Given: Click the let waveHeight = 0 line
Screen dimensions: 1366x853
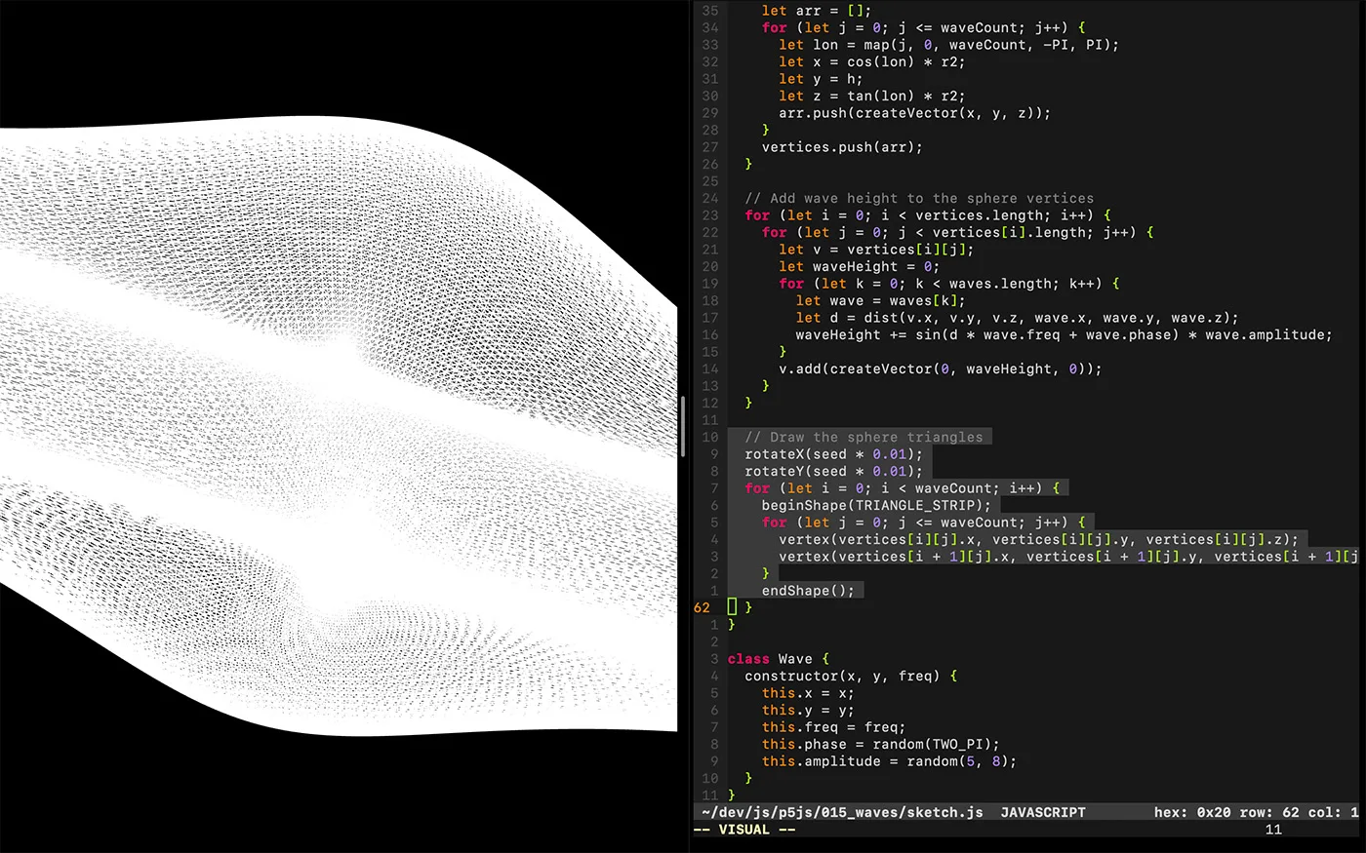Looking at the screenshot, I should point(858,266).
